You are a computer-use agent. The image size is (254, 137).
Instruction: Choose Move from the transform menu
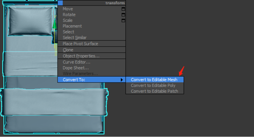pyautogui.click(x=92, y=9)
